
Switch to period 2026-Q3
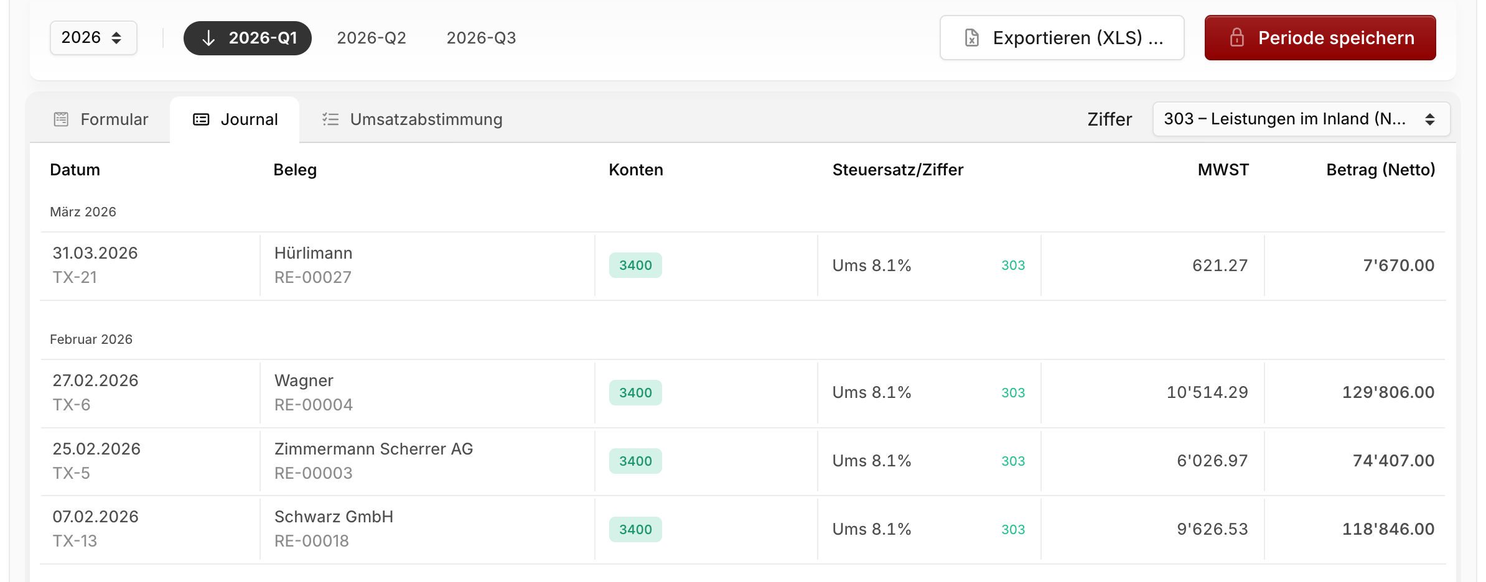pos(481,38)
